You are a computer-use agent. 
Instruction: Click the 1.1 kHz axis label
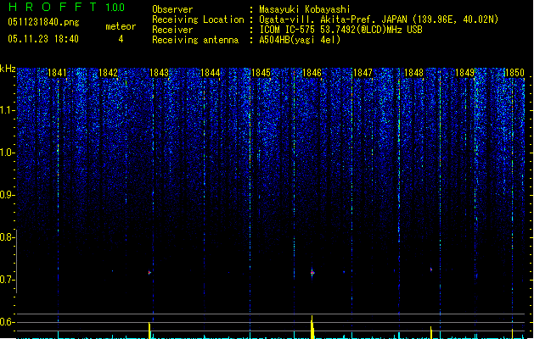pos(7,110)
